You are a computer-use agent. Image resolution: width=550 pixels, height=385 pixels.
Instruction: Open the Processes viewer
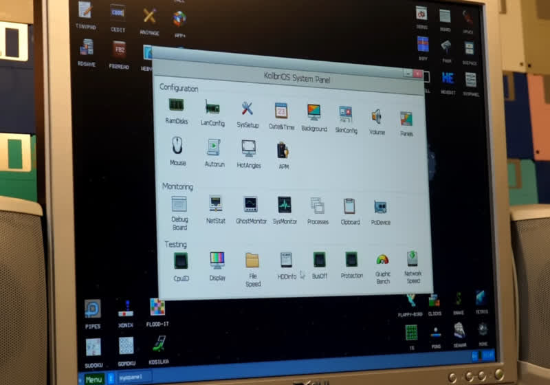[318, 211]
